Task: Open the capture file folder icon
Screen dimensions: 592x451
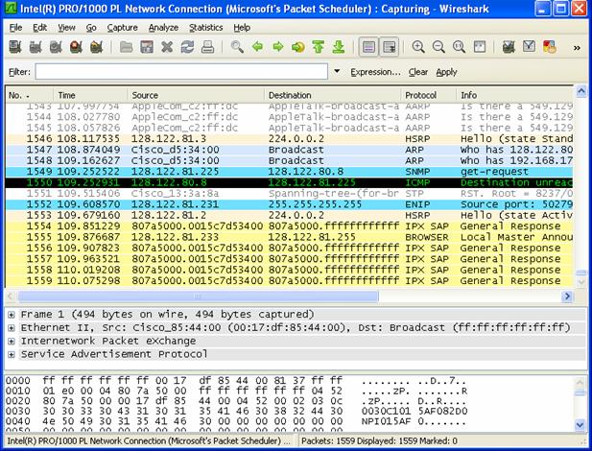Action: point(125,46)
